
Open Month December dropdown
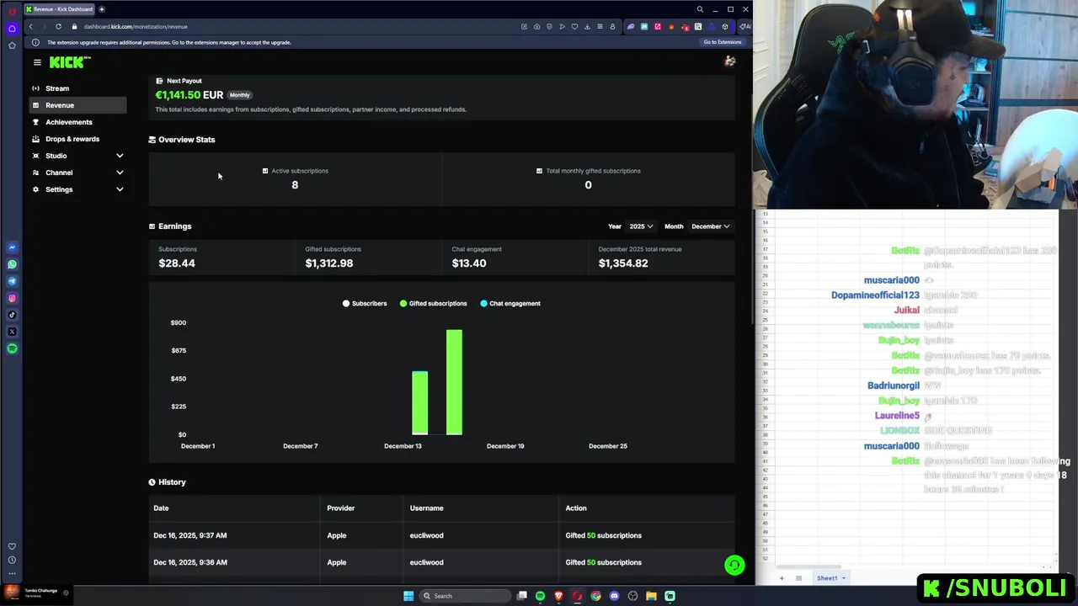pyautogui.click(x=710, y=226)
